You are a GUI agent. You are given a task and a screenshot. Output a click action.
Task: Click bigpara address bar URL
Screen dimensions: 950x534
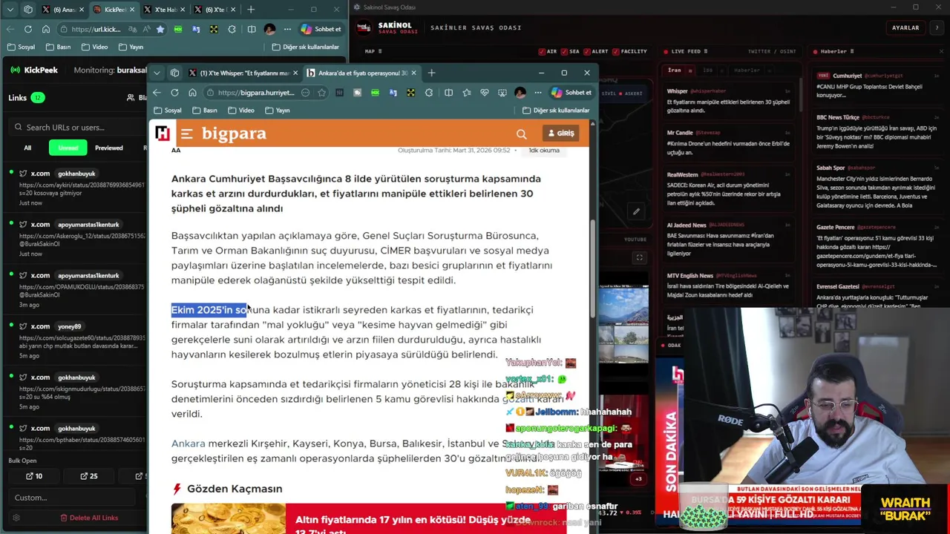pos(257,93)
